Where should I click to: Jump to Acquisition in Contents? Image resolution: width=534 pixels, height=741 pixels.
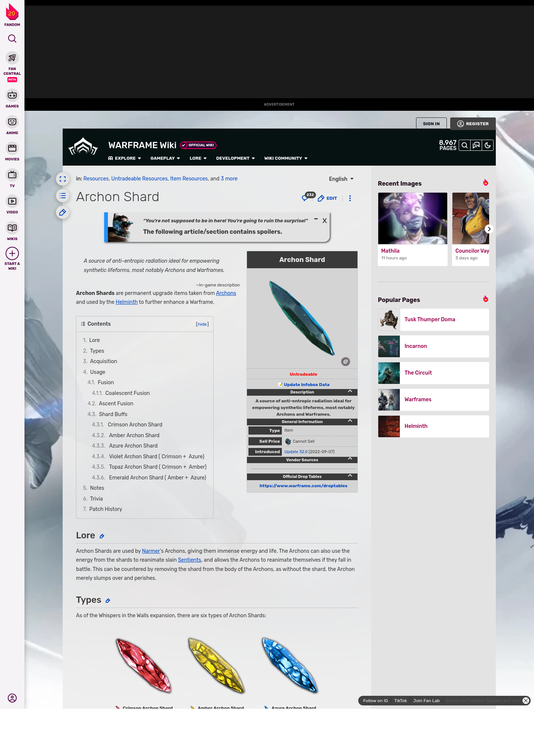[x=103, y=361]
